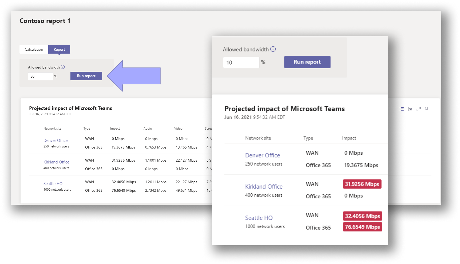Focus the Allowed bandwidth field showing 10
The width and height of the screenshot is (460, 264).
pyautogui.click(x=241, y=62)
